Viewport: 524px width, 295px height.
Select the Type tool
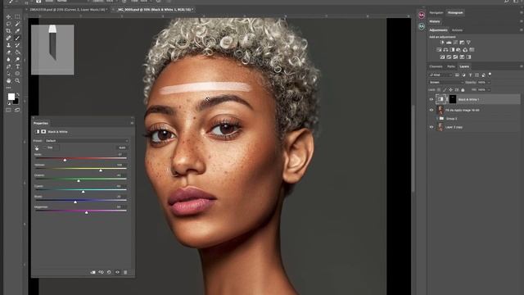point(17,66)
